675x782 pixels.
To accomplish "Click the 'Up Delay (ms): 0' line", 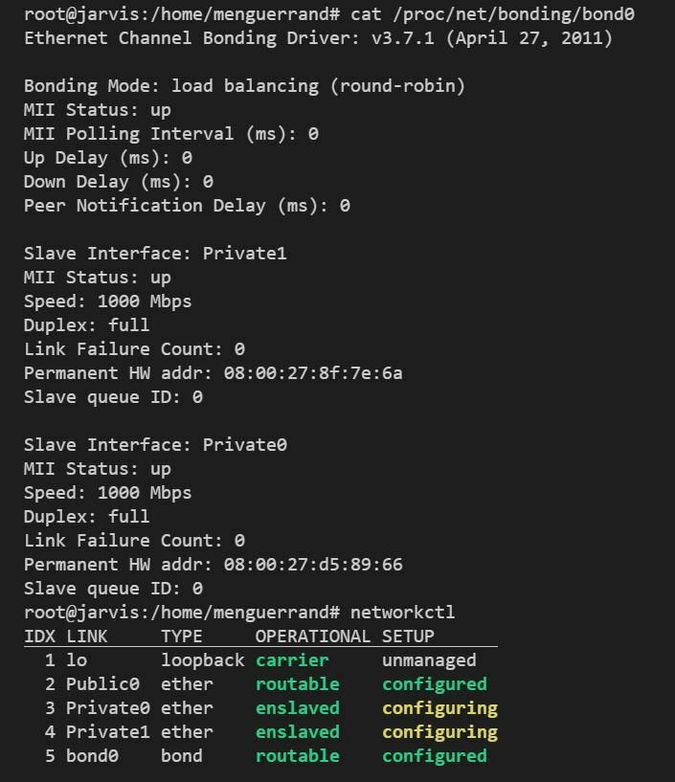I will pyautogui.click(x=107, y=158).
